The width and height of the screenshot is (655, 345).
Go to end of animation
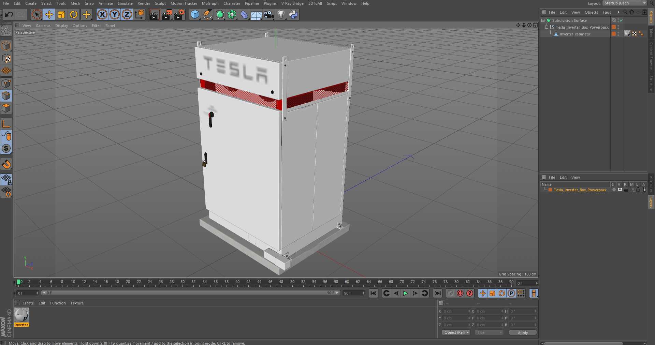coord(437,293)
